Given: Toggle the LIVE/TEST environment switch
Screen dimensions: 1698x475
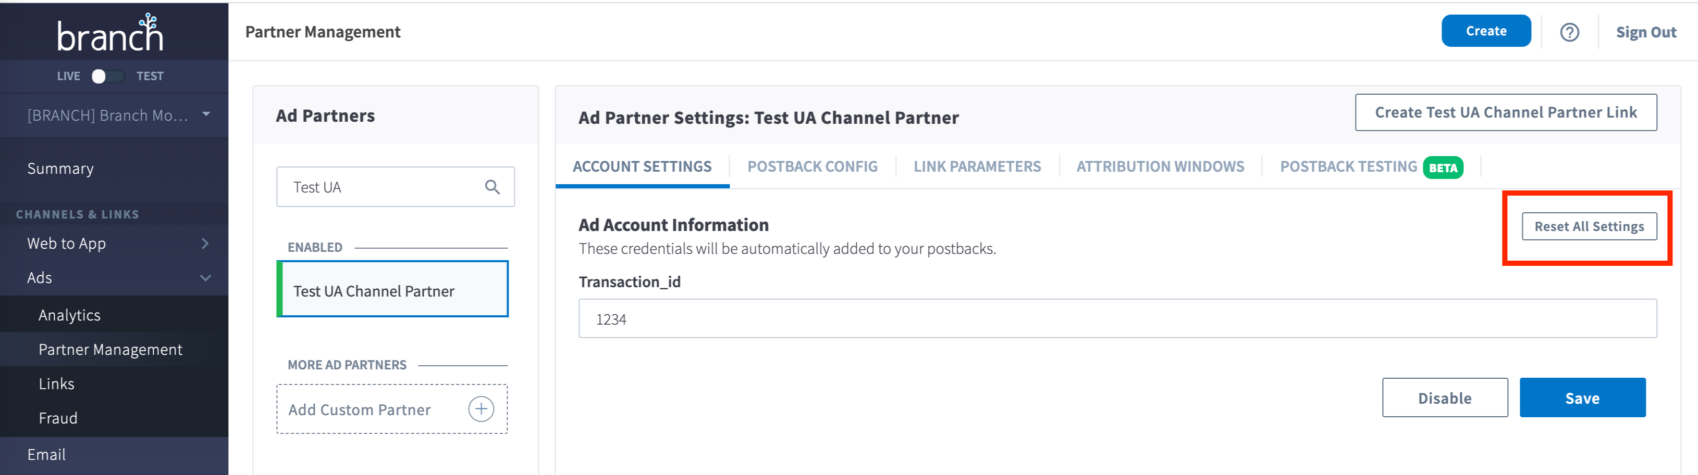Looking at the screenshot, I should pyautogui.click(x=108, y=76).
